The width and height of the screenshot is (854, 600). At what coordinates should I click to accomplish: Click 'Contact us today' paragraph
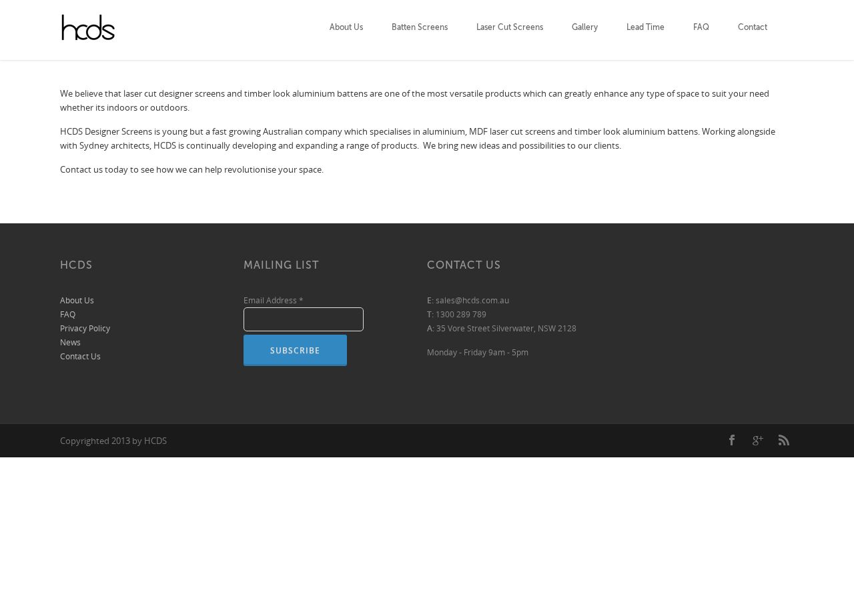pos(191,170)
